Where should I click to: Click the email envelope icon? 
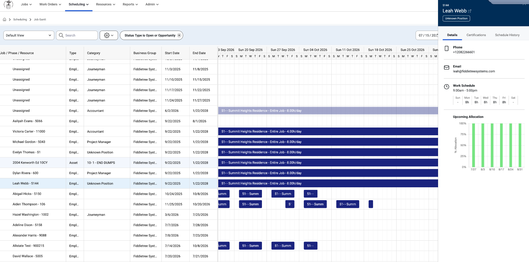click(447, 67)
